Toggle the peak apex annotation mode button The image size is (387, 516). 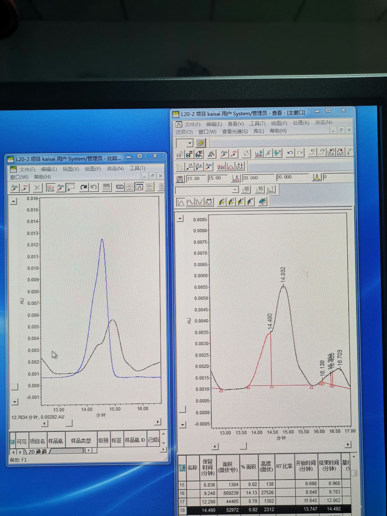(x=180, y=202)
